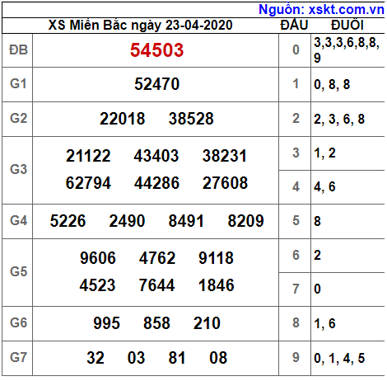Select G2 number 38528
This screenshot has height=381, width=387.
pyautogui.click(x=191, y=119)
